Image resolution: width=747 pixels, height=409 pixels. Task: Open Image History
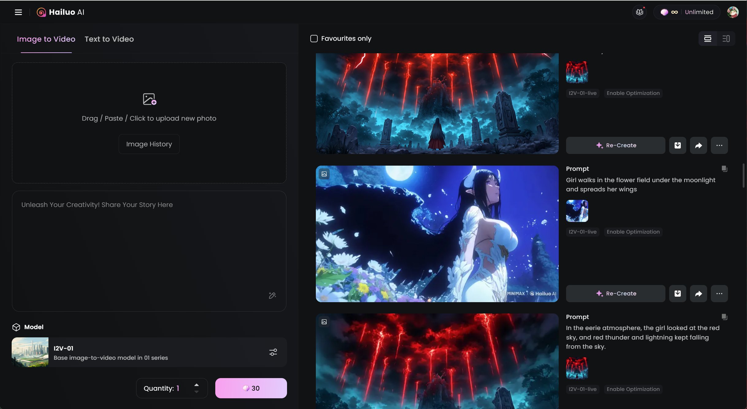point(149,144)
